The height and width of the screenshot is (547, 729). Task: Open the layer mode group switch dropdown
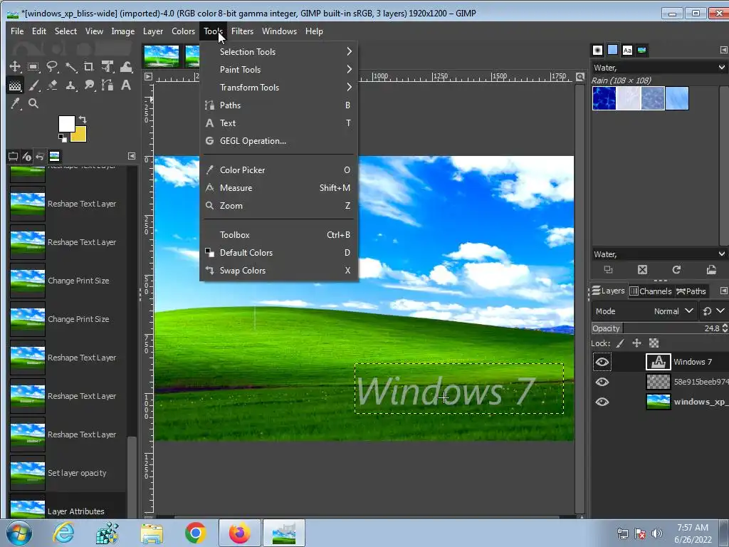[x=713, y=311]
